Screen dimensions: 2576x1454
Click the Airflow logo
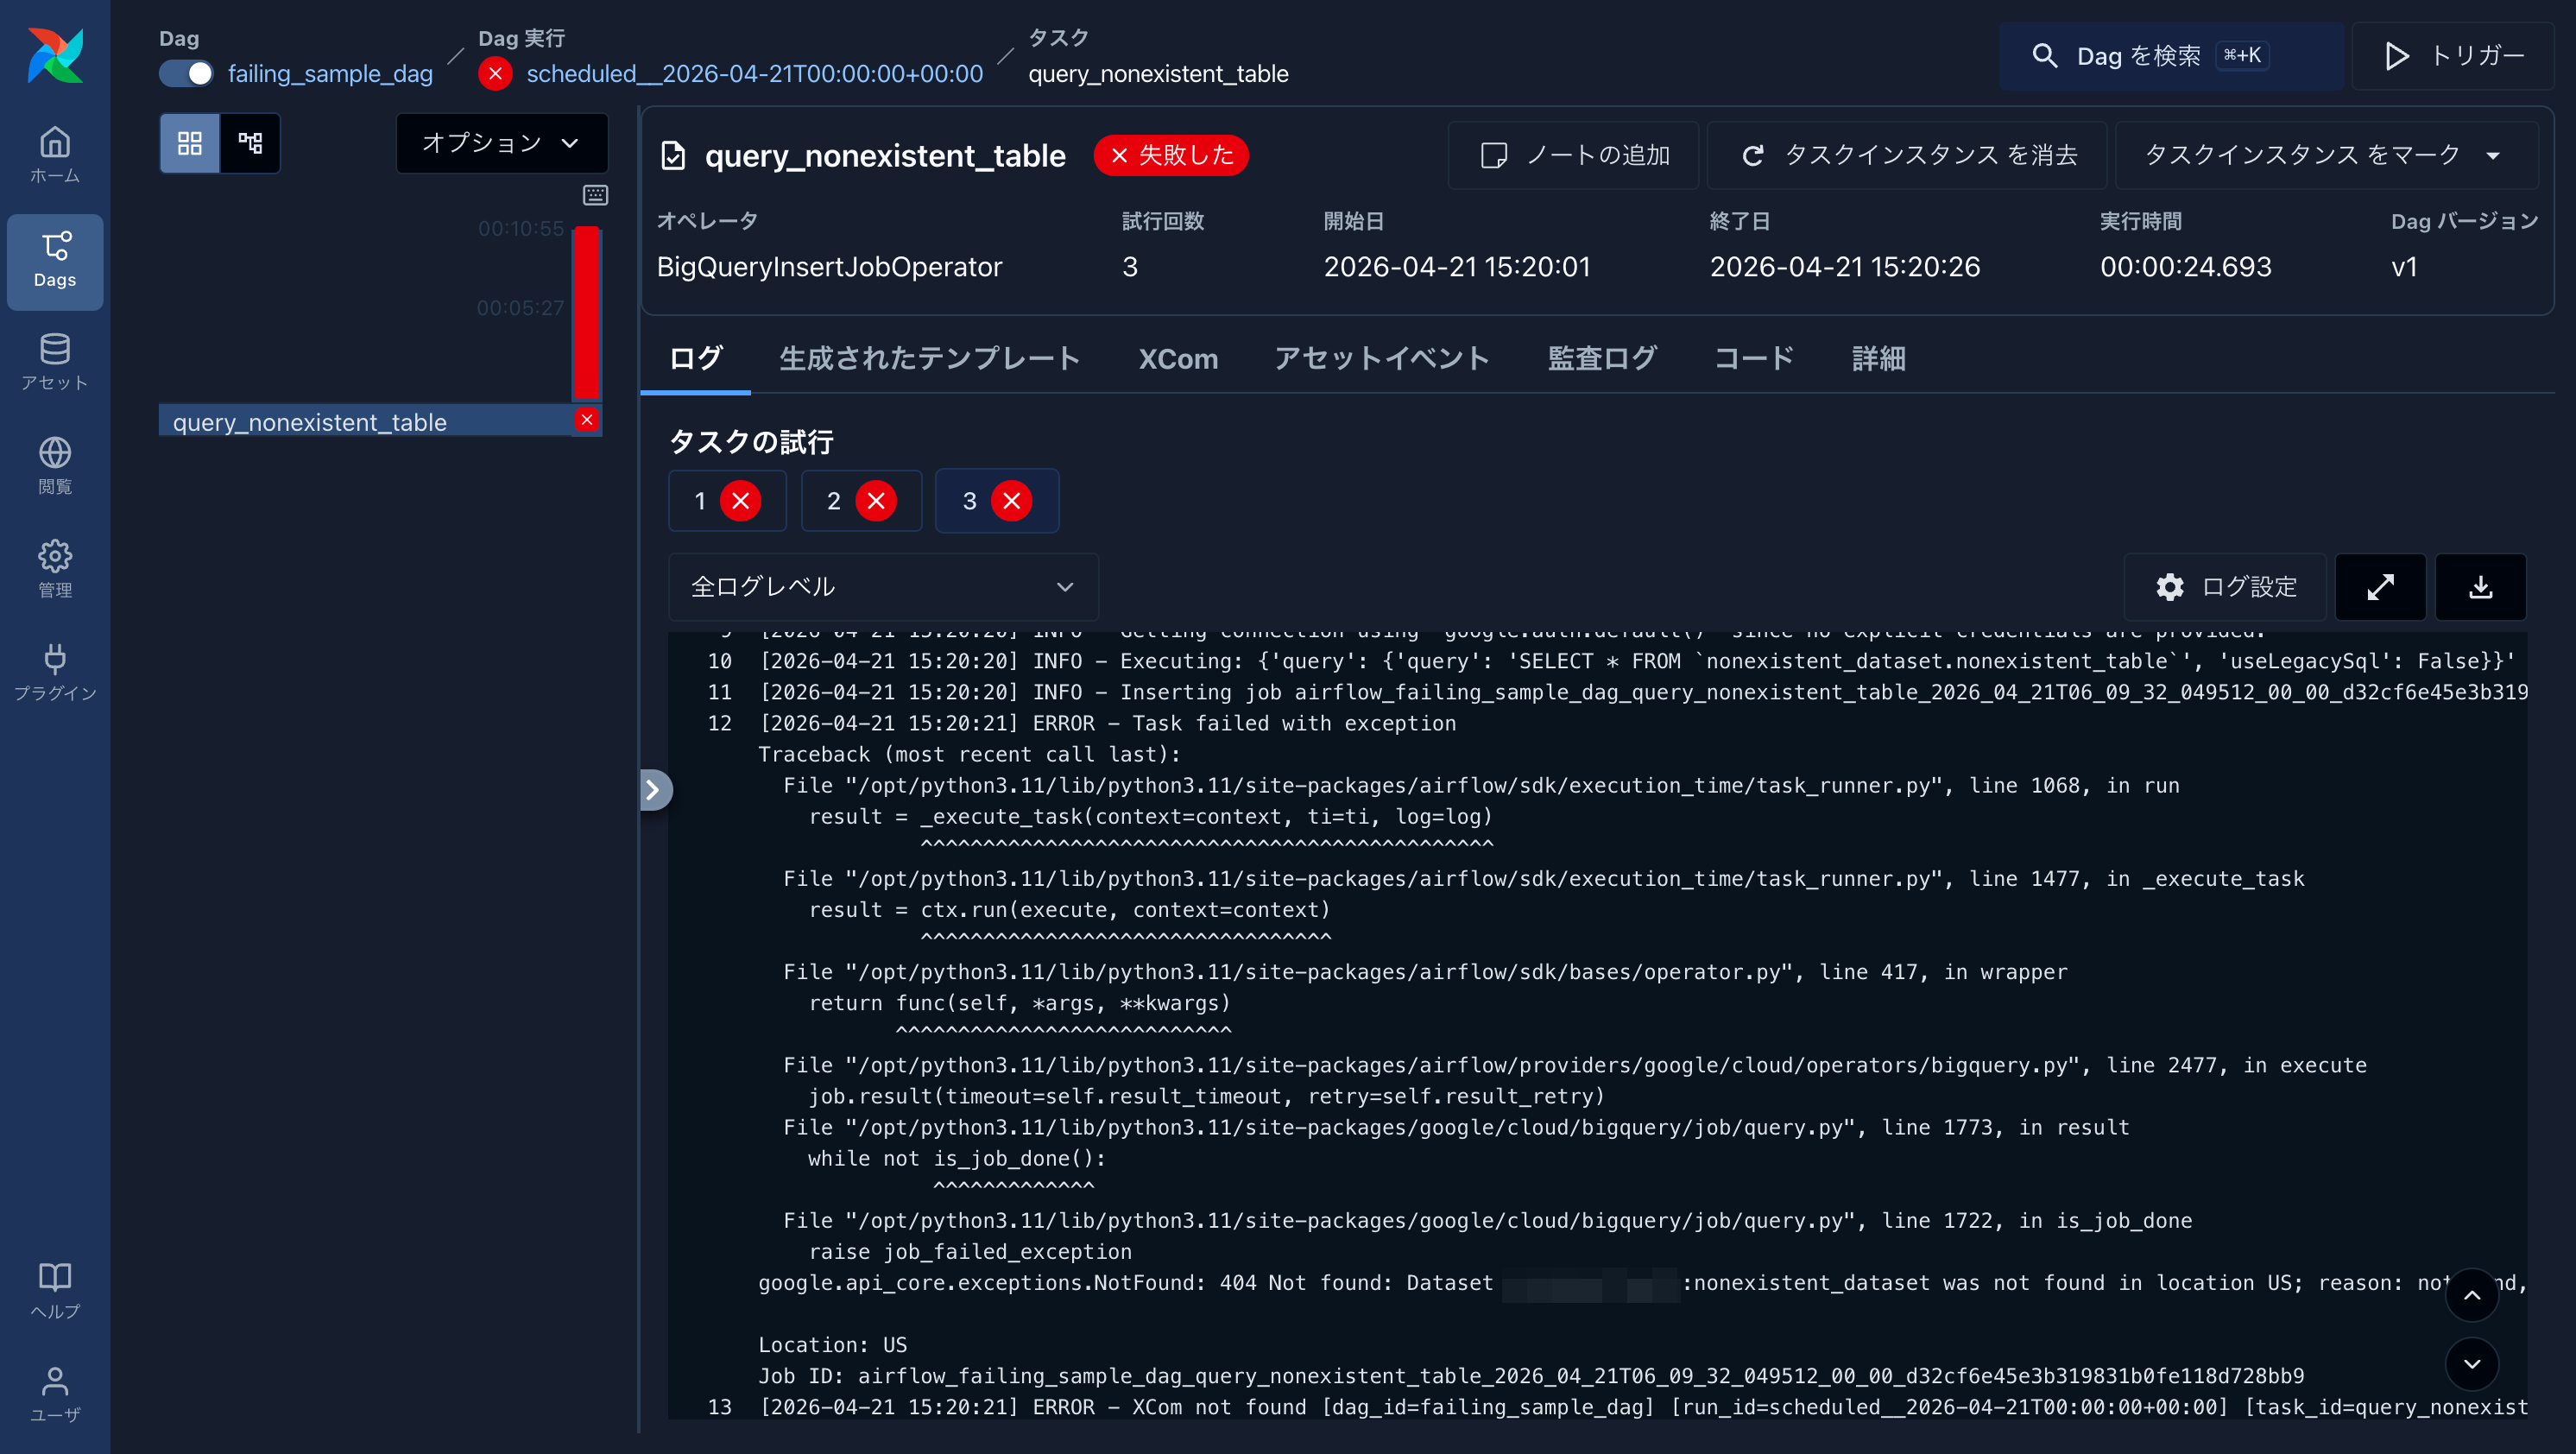coord(57,56)
